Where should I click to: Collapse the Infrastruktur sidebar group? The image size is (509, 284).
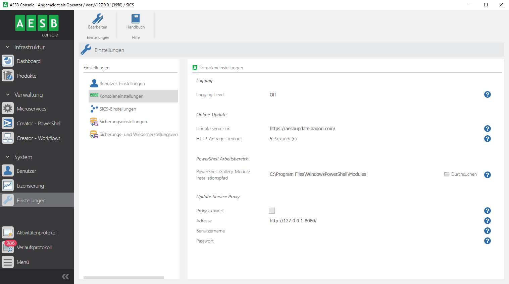(x=8, y=47)
